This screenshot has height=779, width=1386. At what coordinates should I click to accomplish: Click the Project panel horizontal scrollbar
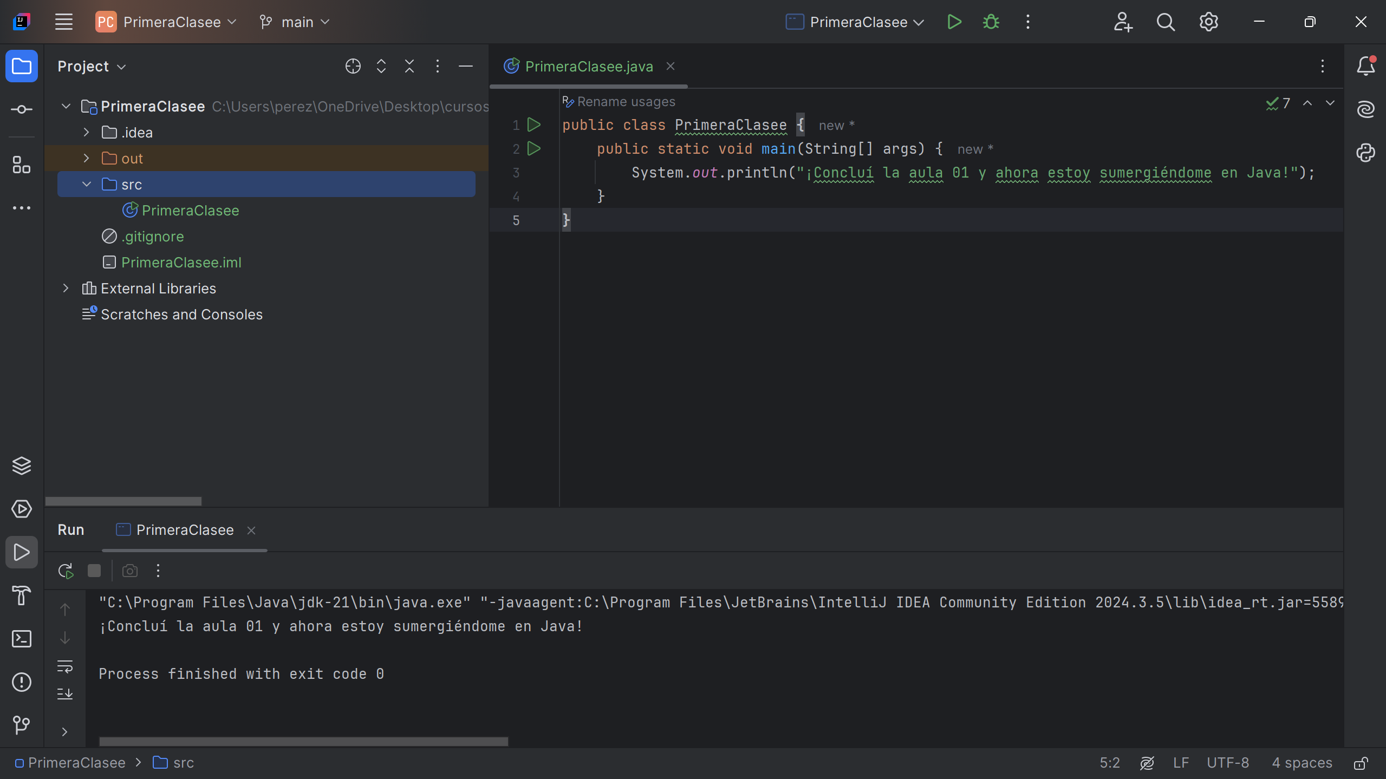click(x=123, y=501)
